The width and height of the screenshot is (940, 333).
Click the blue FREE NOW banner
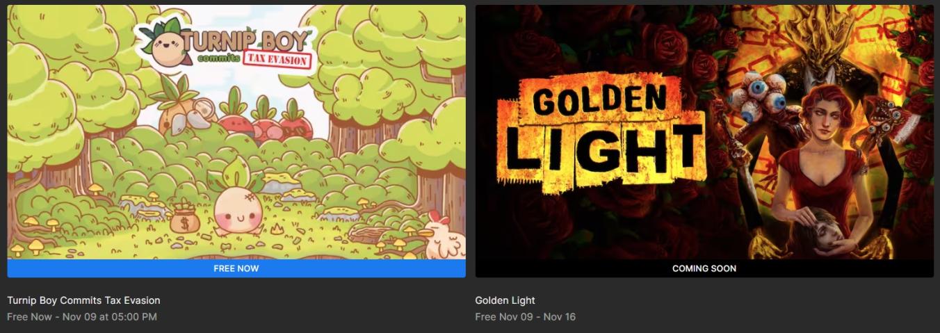236,268
